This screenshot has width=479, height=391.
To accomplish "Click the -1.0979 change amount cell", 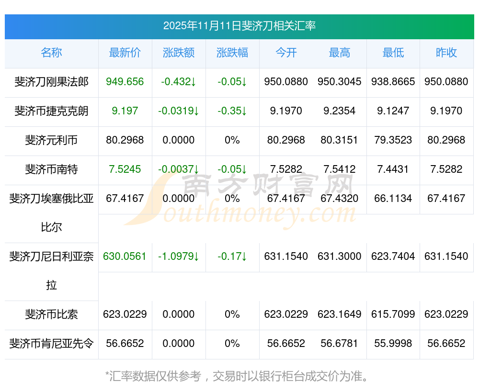I will [x=179, y=257].
